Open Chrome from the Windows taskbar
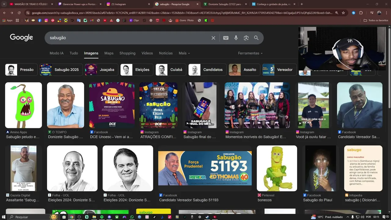 71,217
